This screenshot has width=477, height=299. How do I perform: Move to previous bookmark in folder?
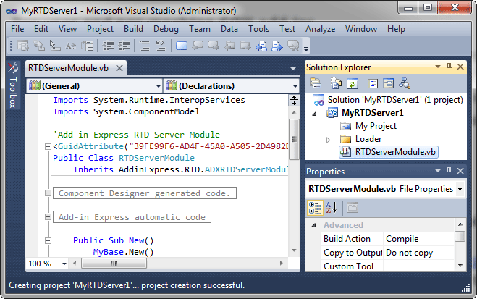tap(229, 46)
